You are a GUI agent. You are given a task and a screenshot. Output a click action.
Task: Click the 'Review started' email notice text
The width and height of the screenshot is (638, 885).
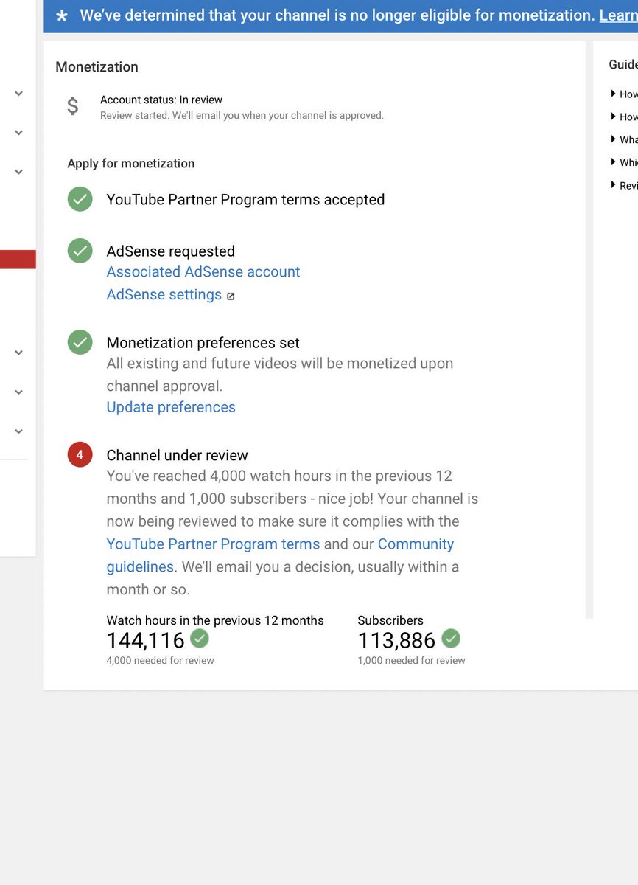coord(242,116)
